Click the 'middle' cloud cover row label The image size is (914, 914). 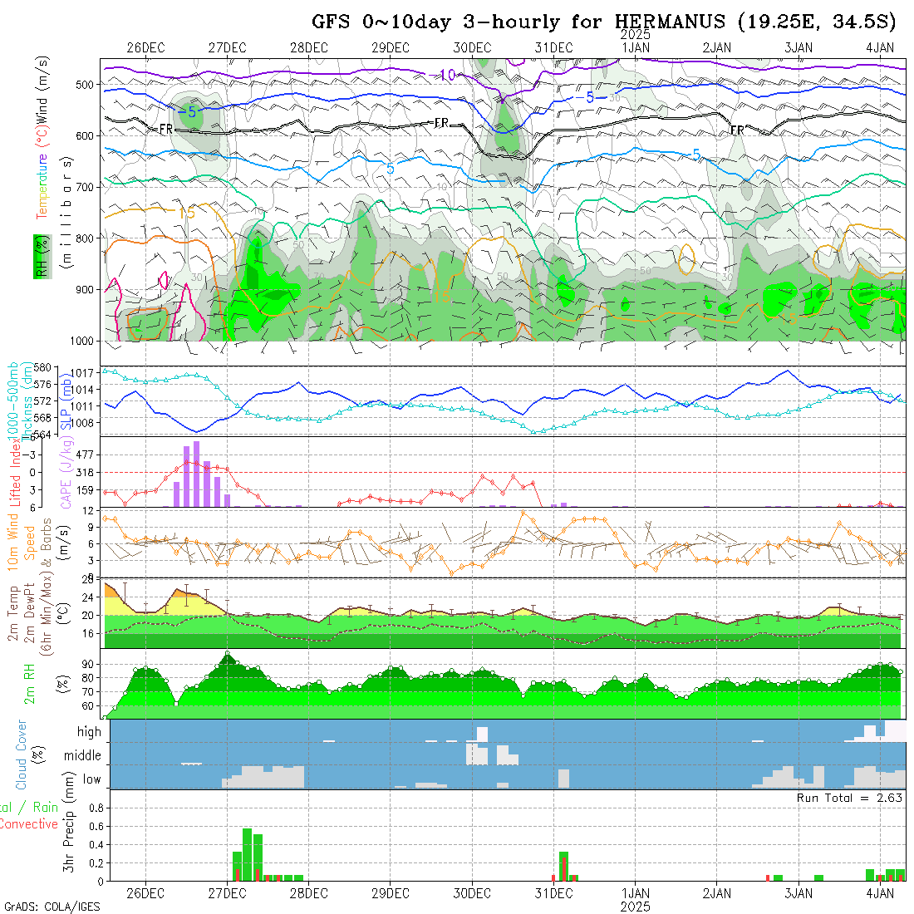coord(82,755)
